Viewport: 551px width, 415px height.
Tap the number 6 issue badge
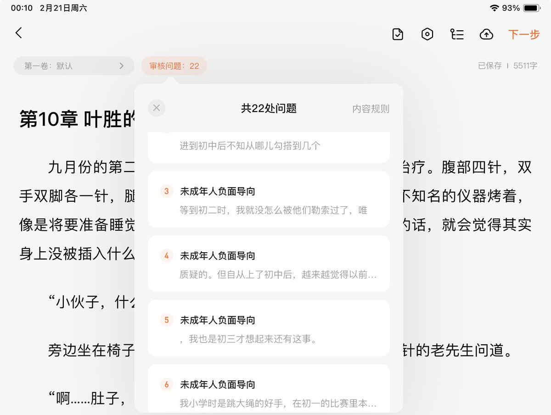coord(167,384)
